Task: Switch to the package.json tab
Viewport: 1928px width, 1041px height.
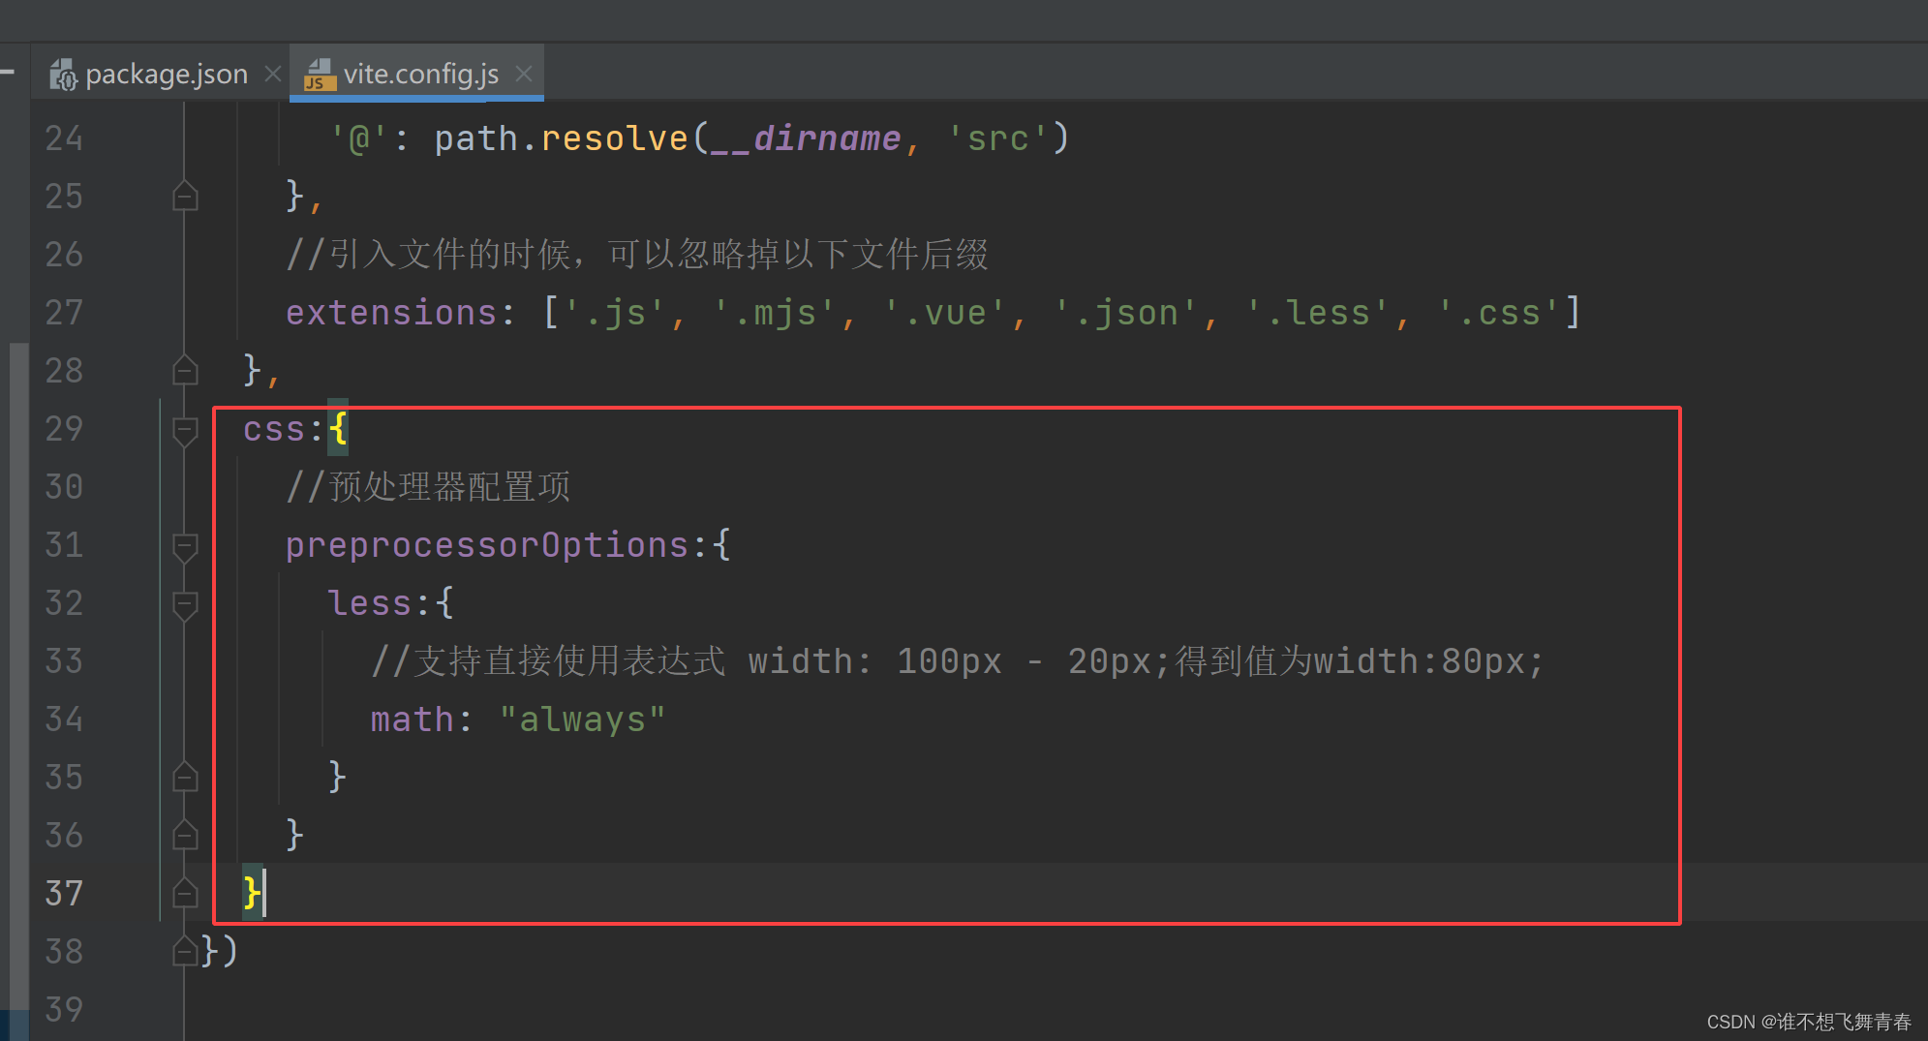Action: point(165,74)
